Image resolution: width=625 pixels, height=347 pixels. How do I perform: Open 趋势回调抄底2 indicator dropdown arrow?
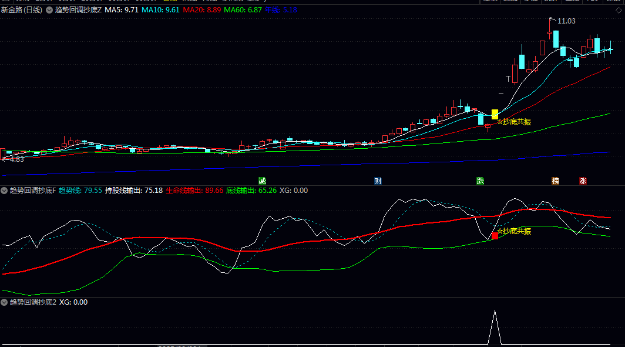pos(4,302)
